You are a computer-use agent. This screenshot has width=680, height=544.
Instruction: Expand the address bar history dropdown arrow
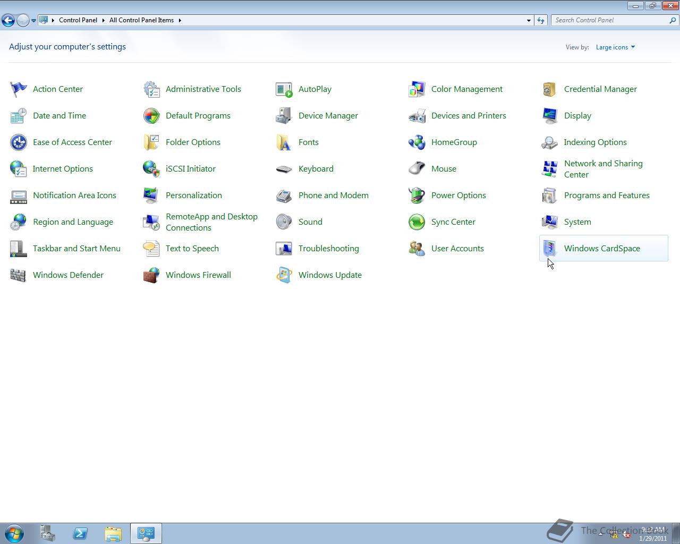click(x=529, y=20)
